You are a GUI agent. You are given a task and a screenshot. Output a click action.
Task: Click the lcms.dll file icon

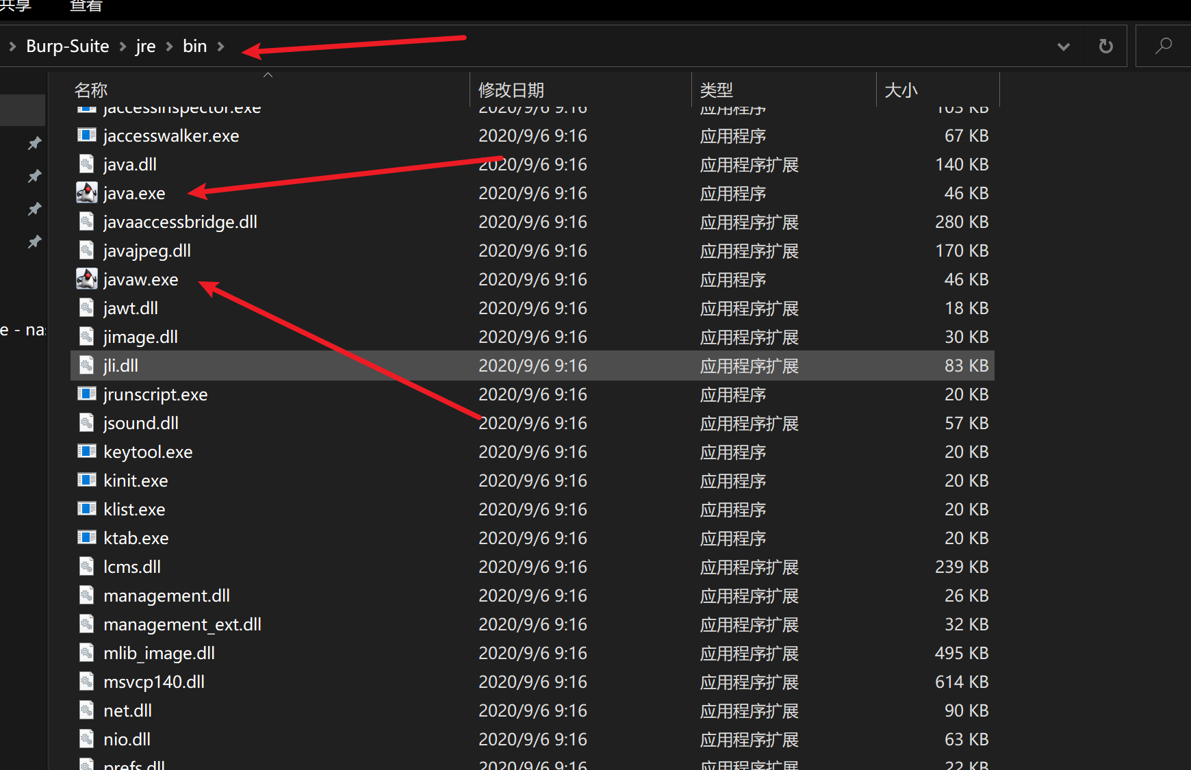pyautogui.click(x=87, y=567)
